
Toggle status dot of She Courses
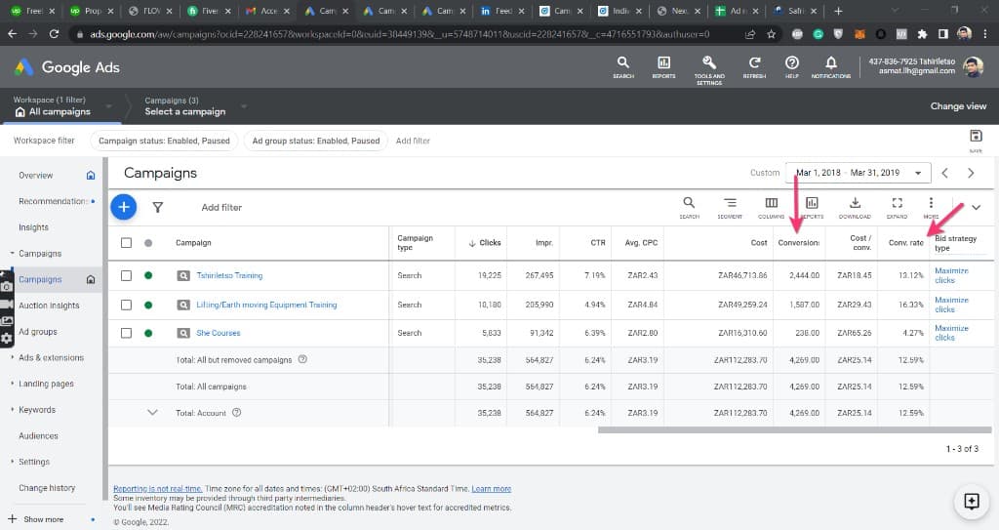point(148,333)
